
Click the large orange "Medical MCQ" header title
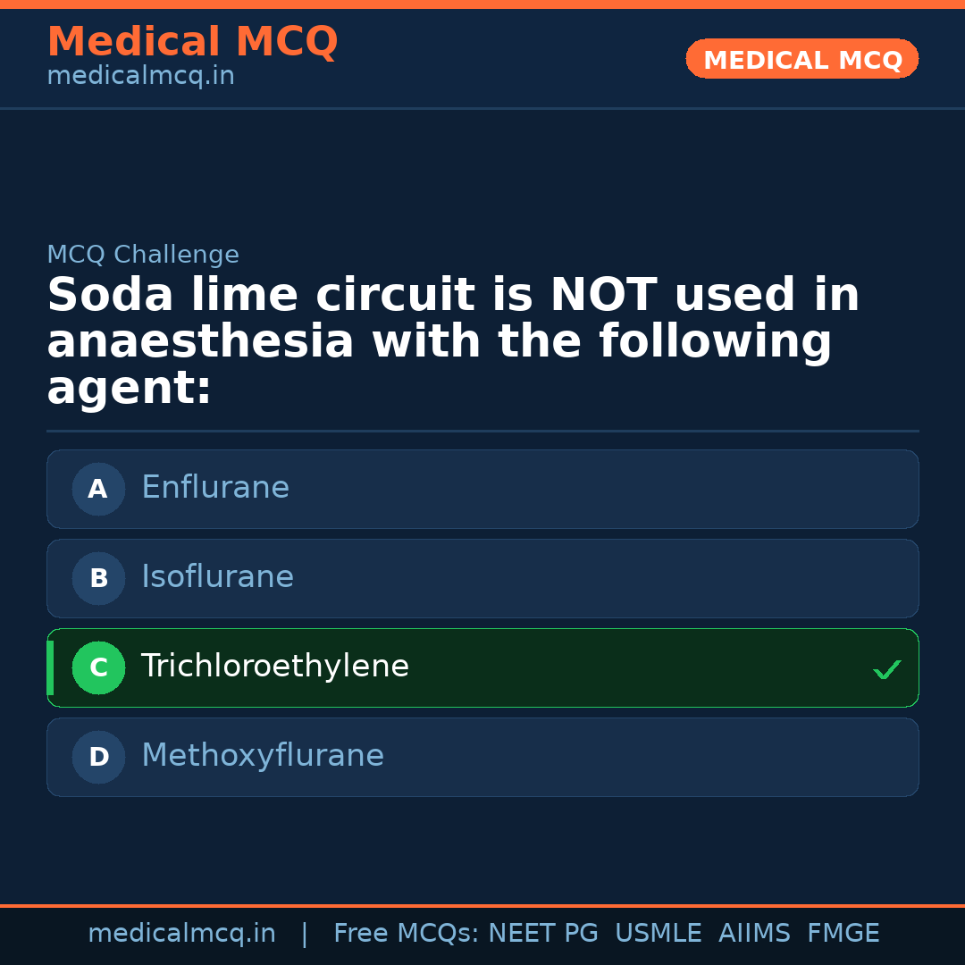click(192, 42)
